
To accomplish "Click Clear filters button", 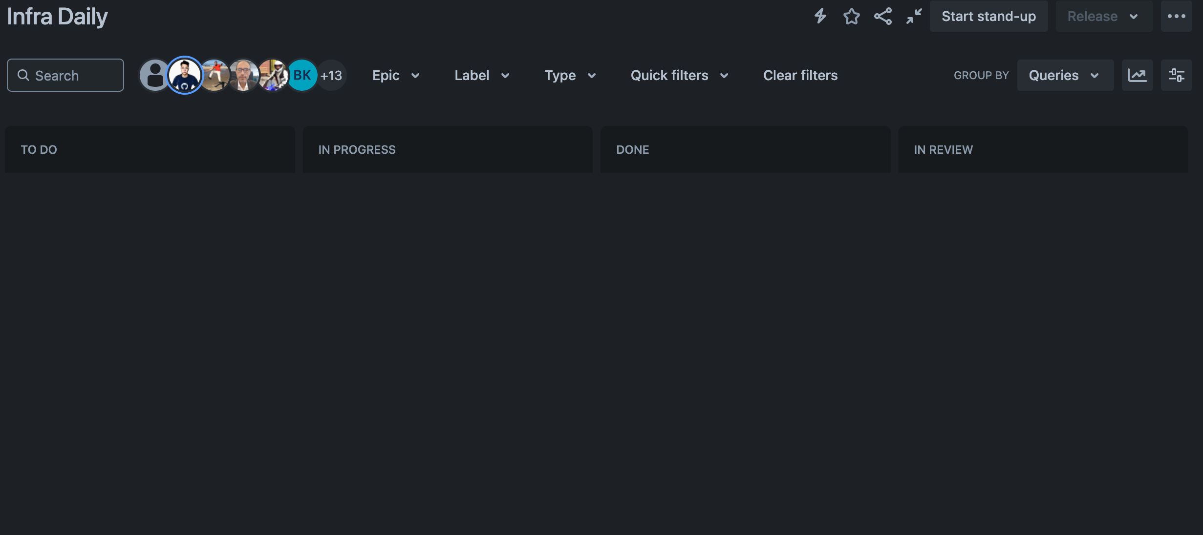I will tap(801, 75).
